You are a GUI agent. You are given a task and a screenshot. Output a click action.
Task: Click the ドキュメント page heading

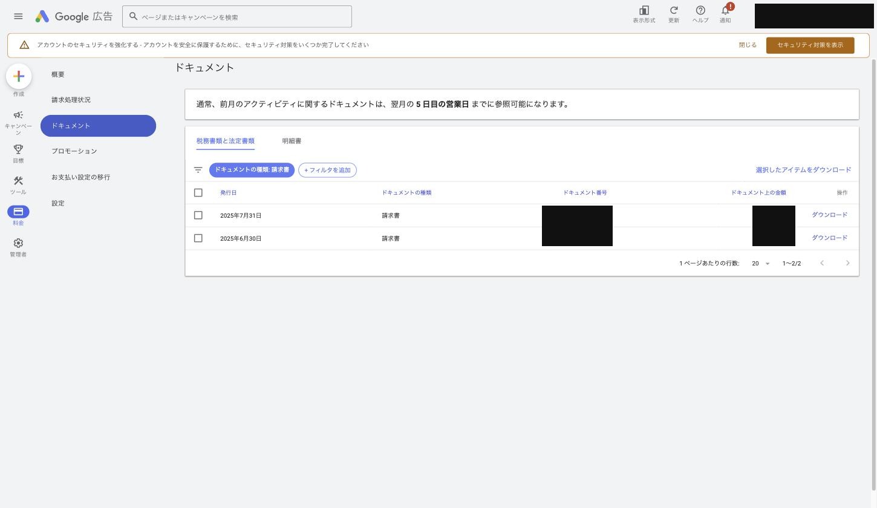(204, 68)
